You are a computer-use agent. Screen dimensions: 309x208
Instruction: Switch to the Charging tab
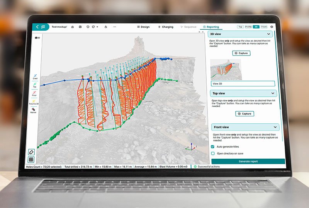(166, 27)
